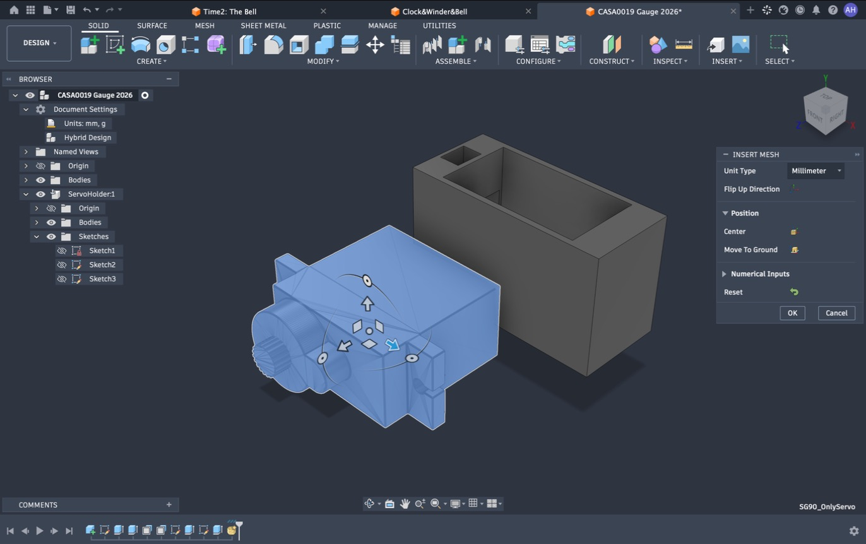The width and height of the screenshot is (866, 544).
Task: Click the Reset green arrow icon
Action: click(x=794, y=292)
